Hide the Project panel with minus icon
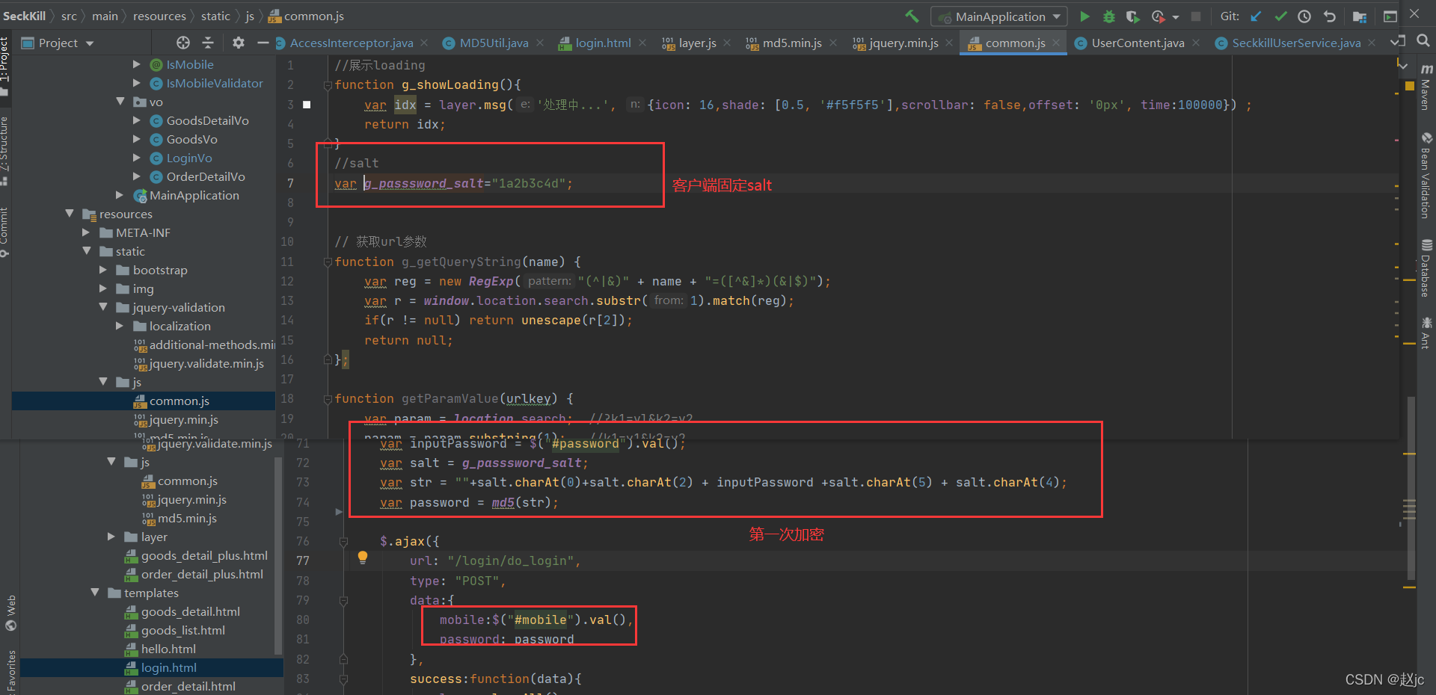Viewport: 1436px width, 695px height. 263,43
